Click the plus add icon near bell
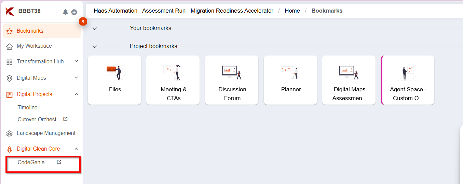 pos(74,12)
